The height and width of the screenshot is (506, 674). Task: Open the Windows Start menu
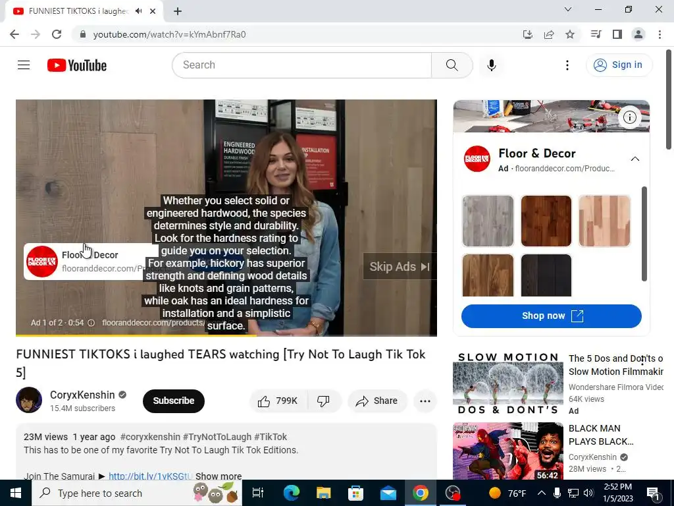[x=16, y=493]
